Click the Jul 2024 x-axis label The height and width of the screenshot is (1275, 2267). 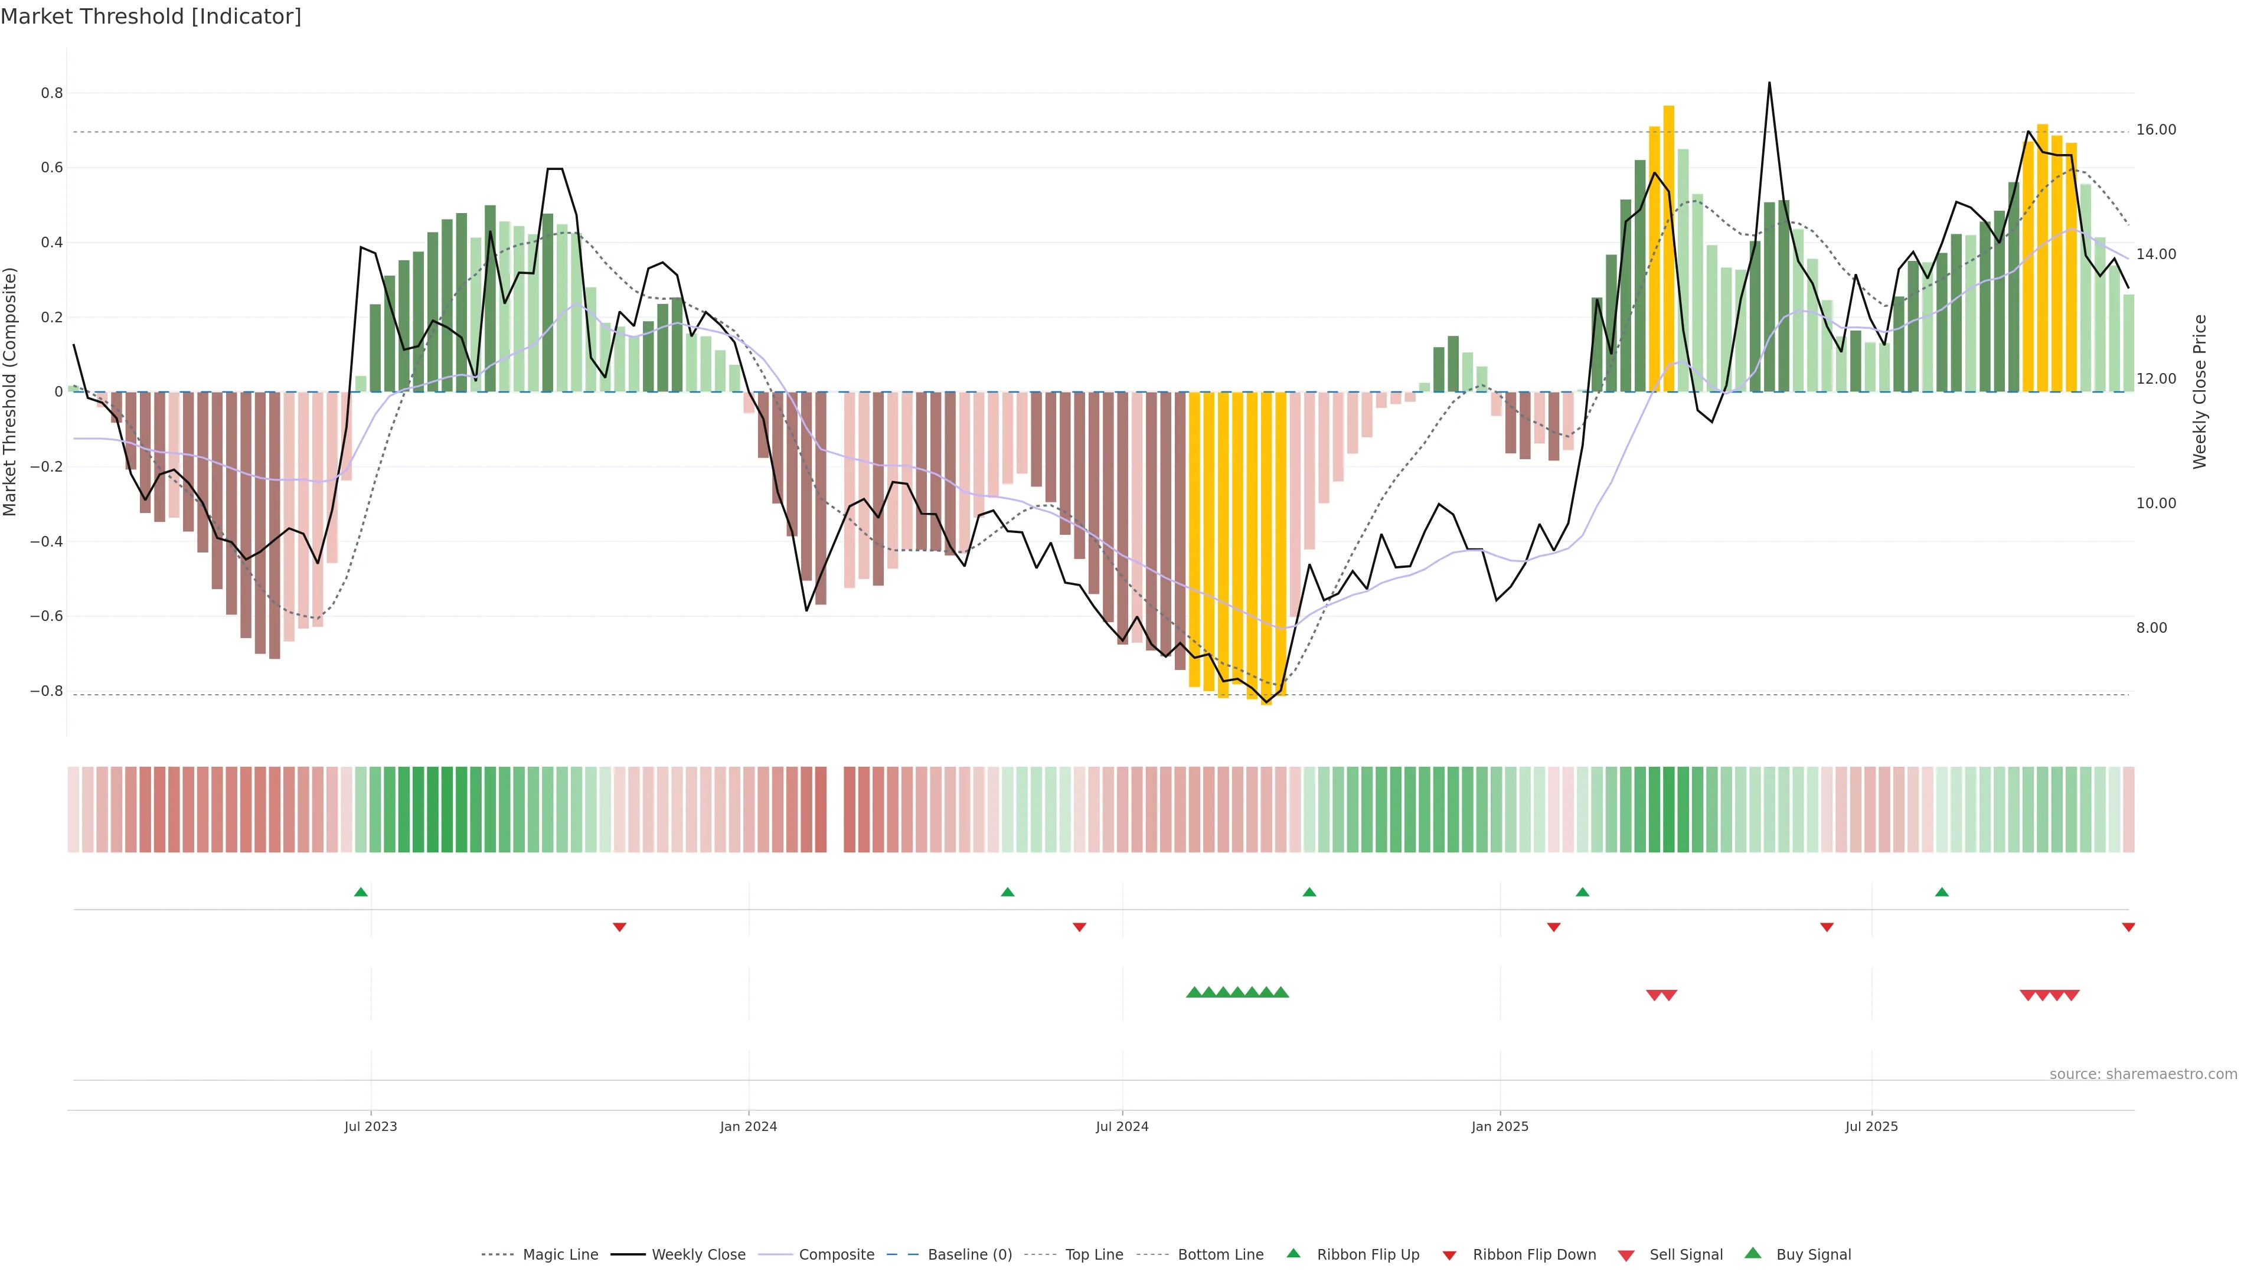(x=1122, y=1126)
